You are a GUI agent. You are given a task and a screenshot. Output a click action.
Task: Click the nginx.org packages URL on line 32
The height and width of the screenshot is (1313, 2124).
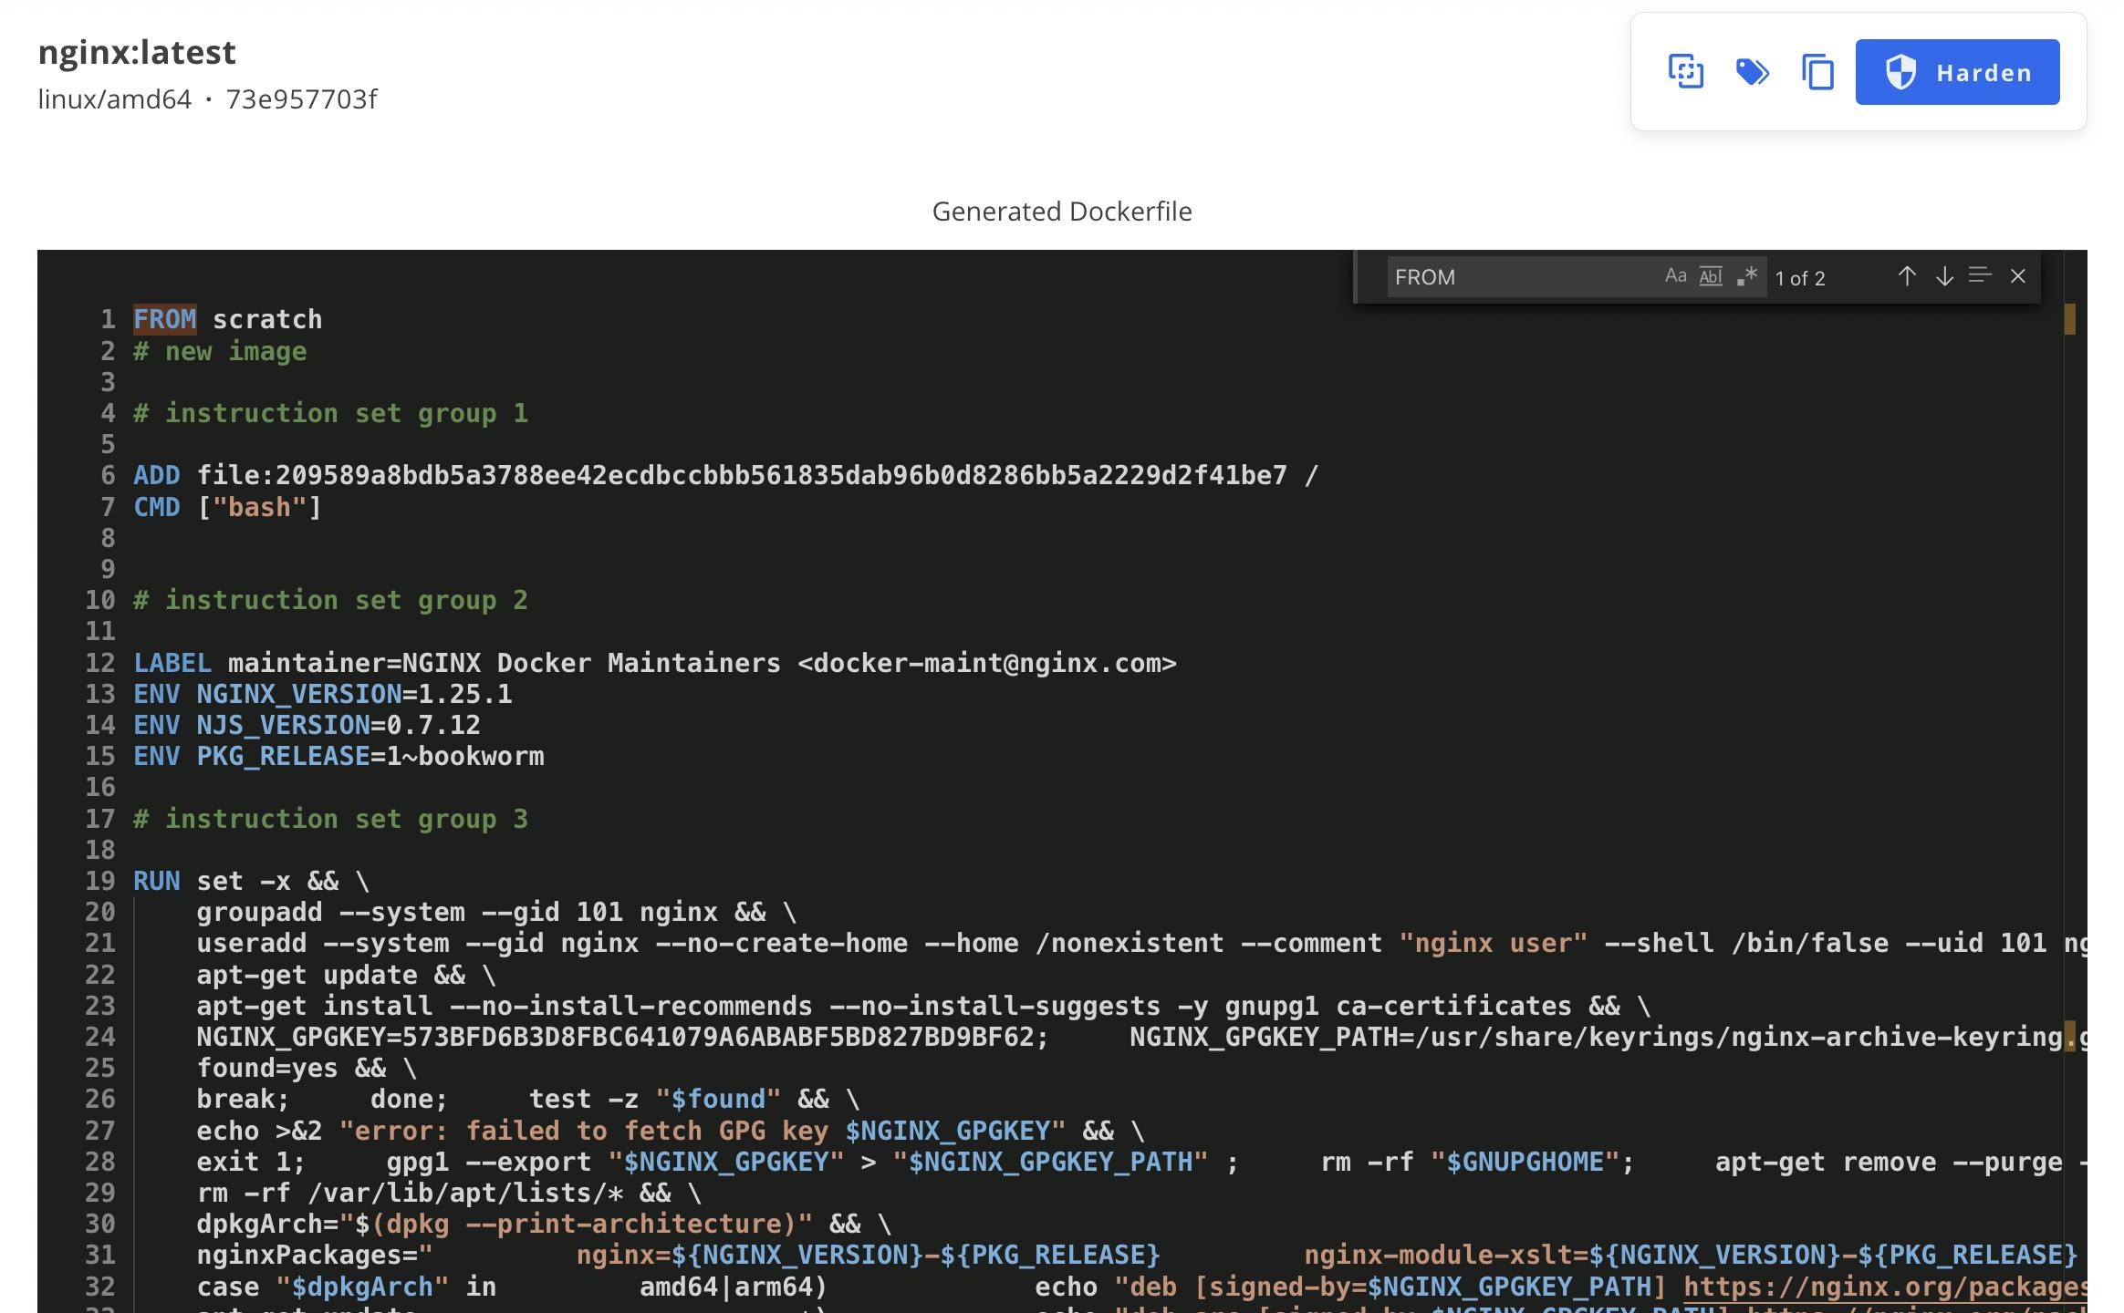(1885, 1287)
